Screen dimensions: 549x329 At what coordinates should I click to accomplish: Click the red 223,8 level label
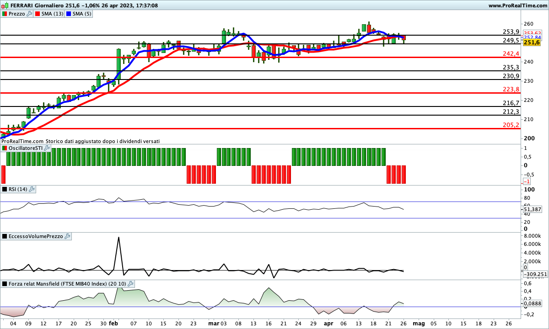511,89
